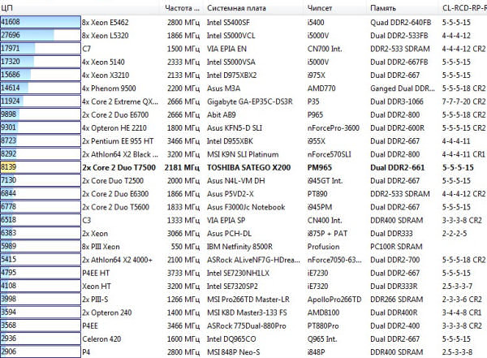Click the Dual DDR2-661 memory cell
The image size is (487, 358).
397,167
